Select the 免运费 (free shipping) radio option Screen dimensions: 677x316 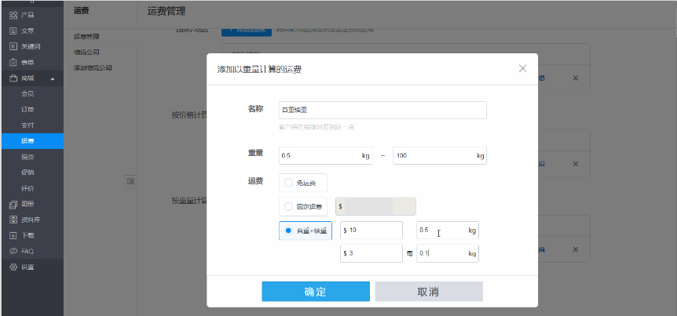288,183
